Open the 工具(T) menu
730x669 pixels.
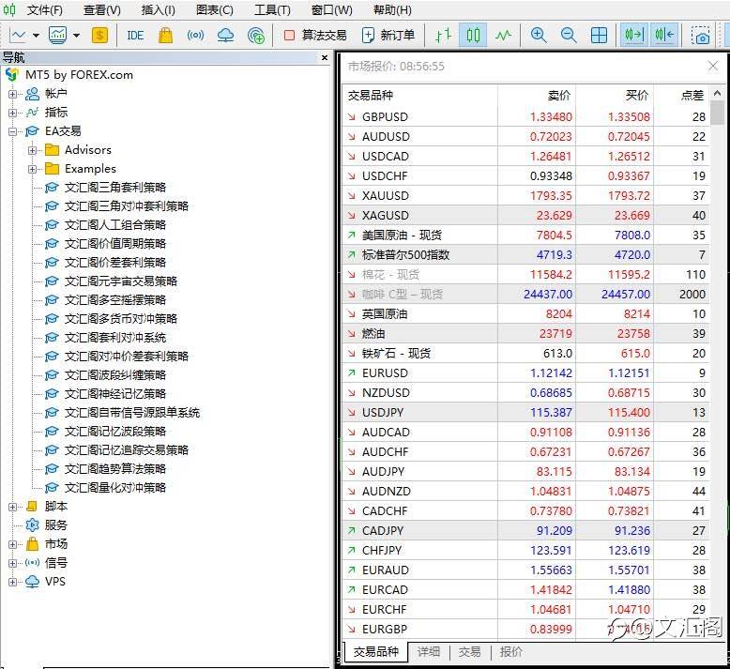(272, 9)
